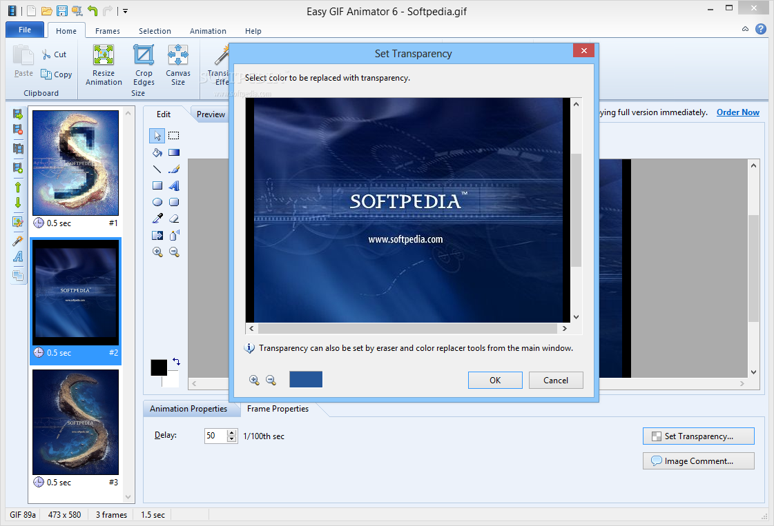Image resolution: width=774 pixels, height=526 pixels.
Task: Close the Set Transparency dialog
Action: pyautogui.click(x=584, y=50)
